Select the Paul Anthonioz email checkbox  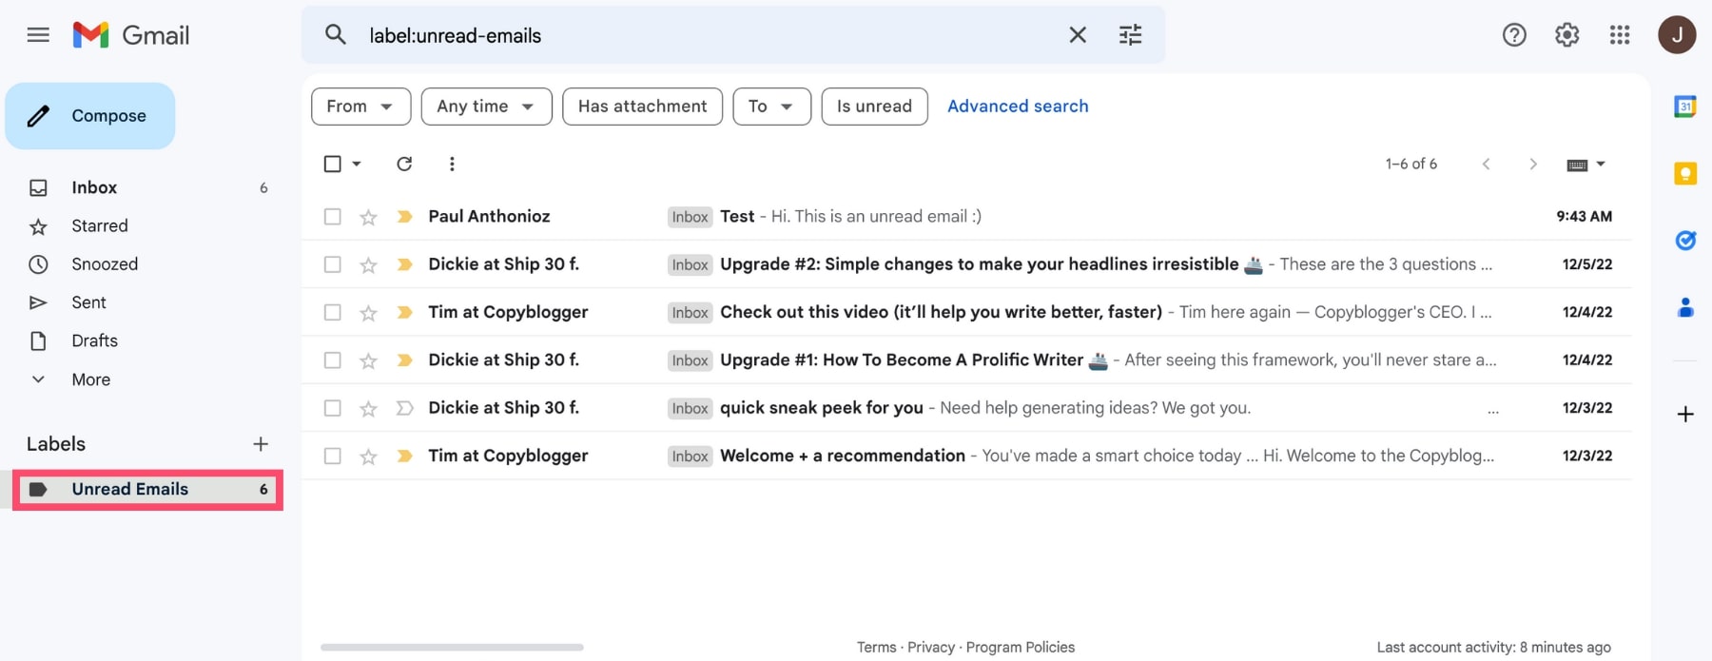tap(332, 217)
